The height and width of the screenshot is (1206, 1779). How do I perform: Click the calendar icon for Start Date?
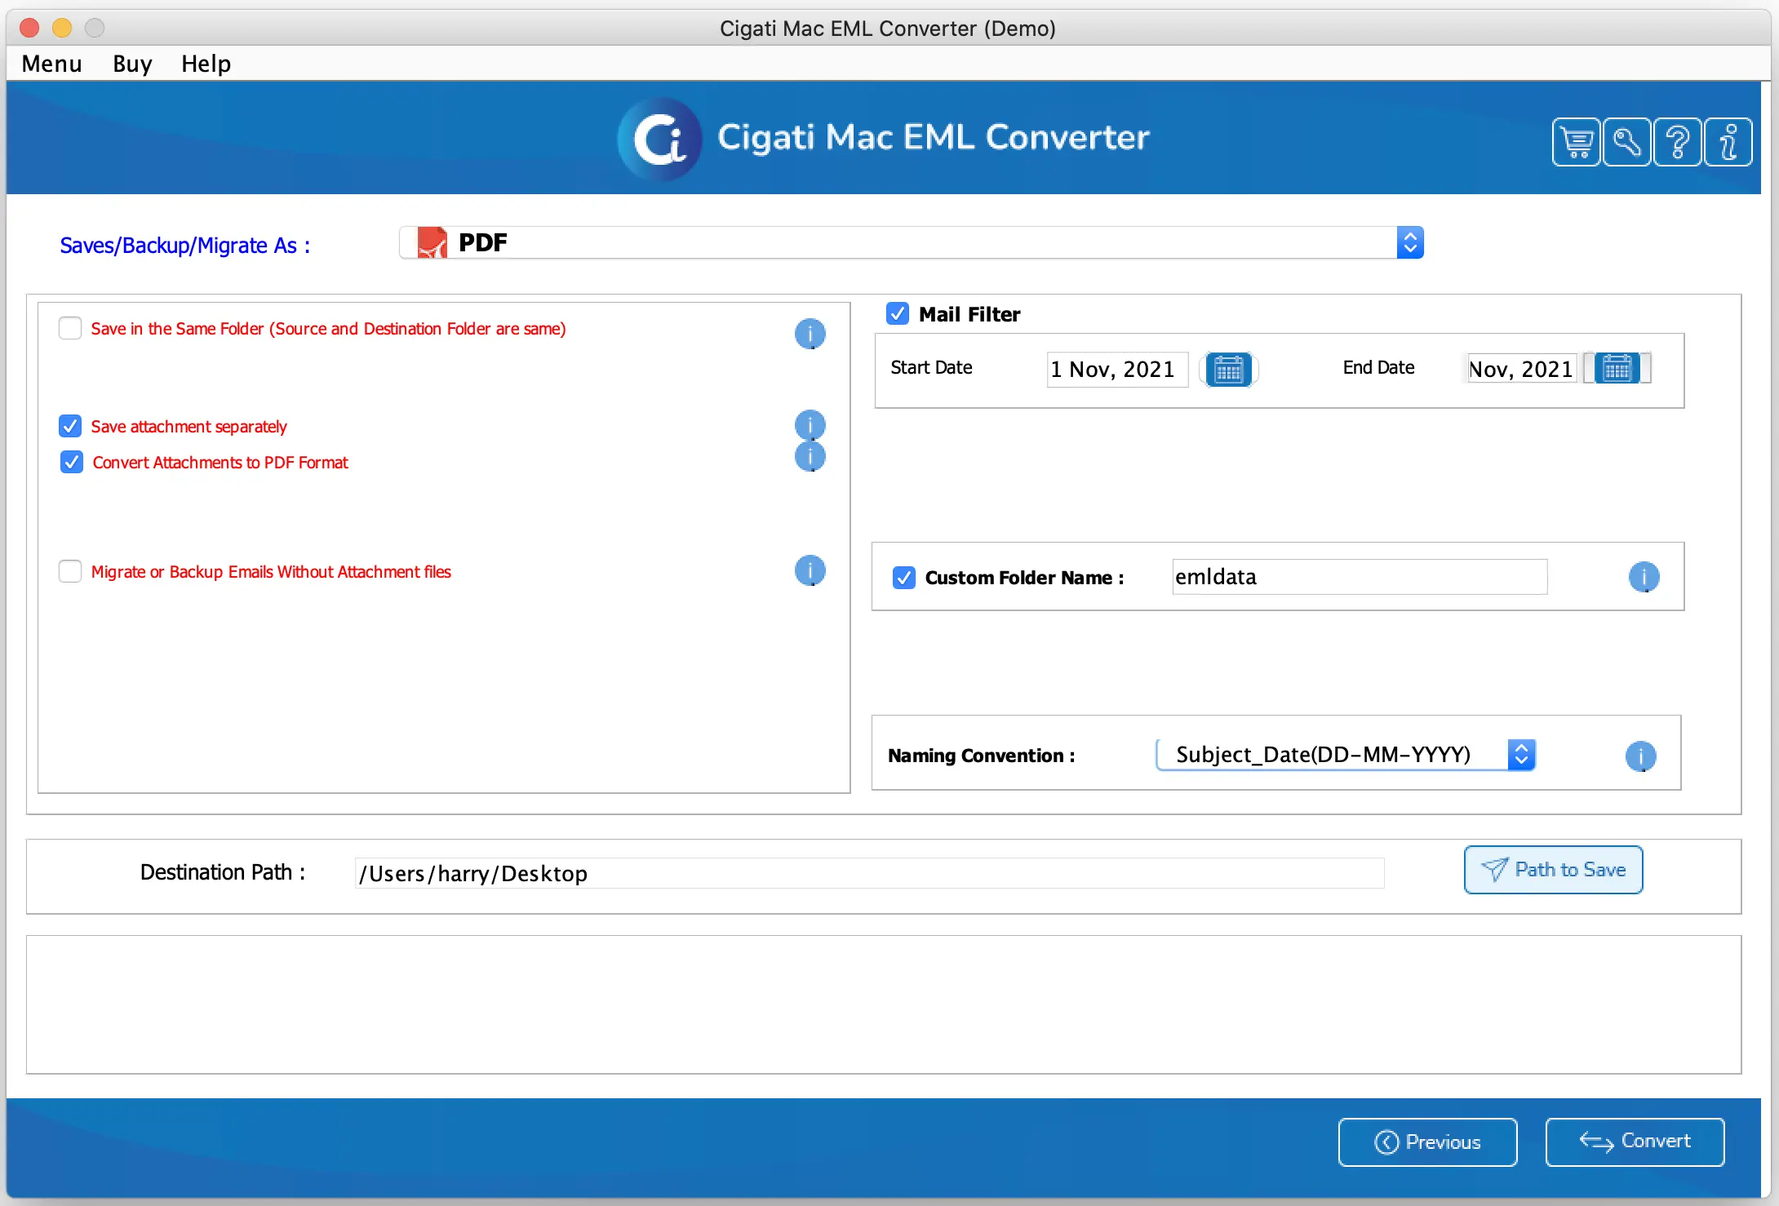coord(1226,369)
